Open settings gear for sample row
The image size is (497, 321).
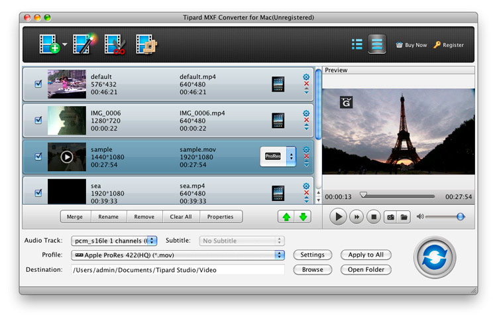(x=306, y=150)
